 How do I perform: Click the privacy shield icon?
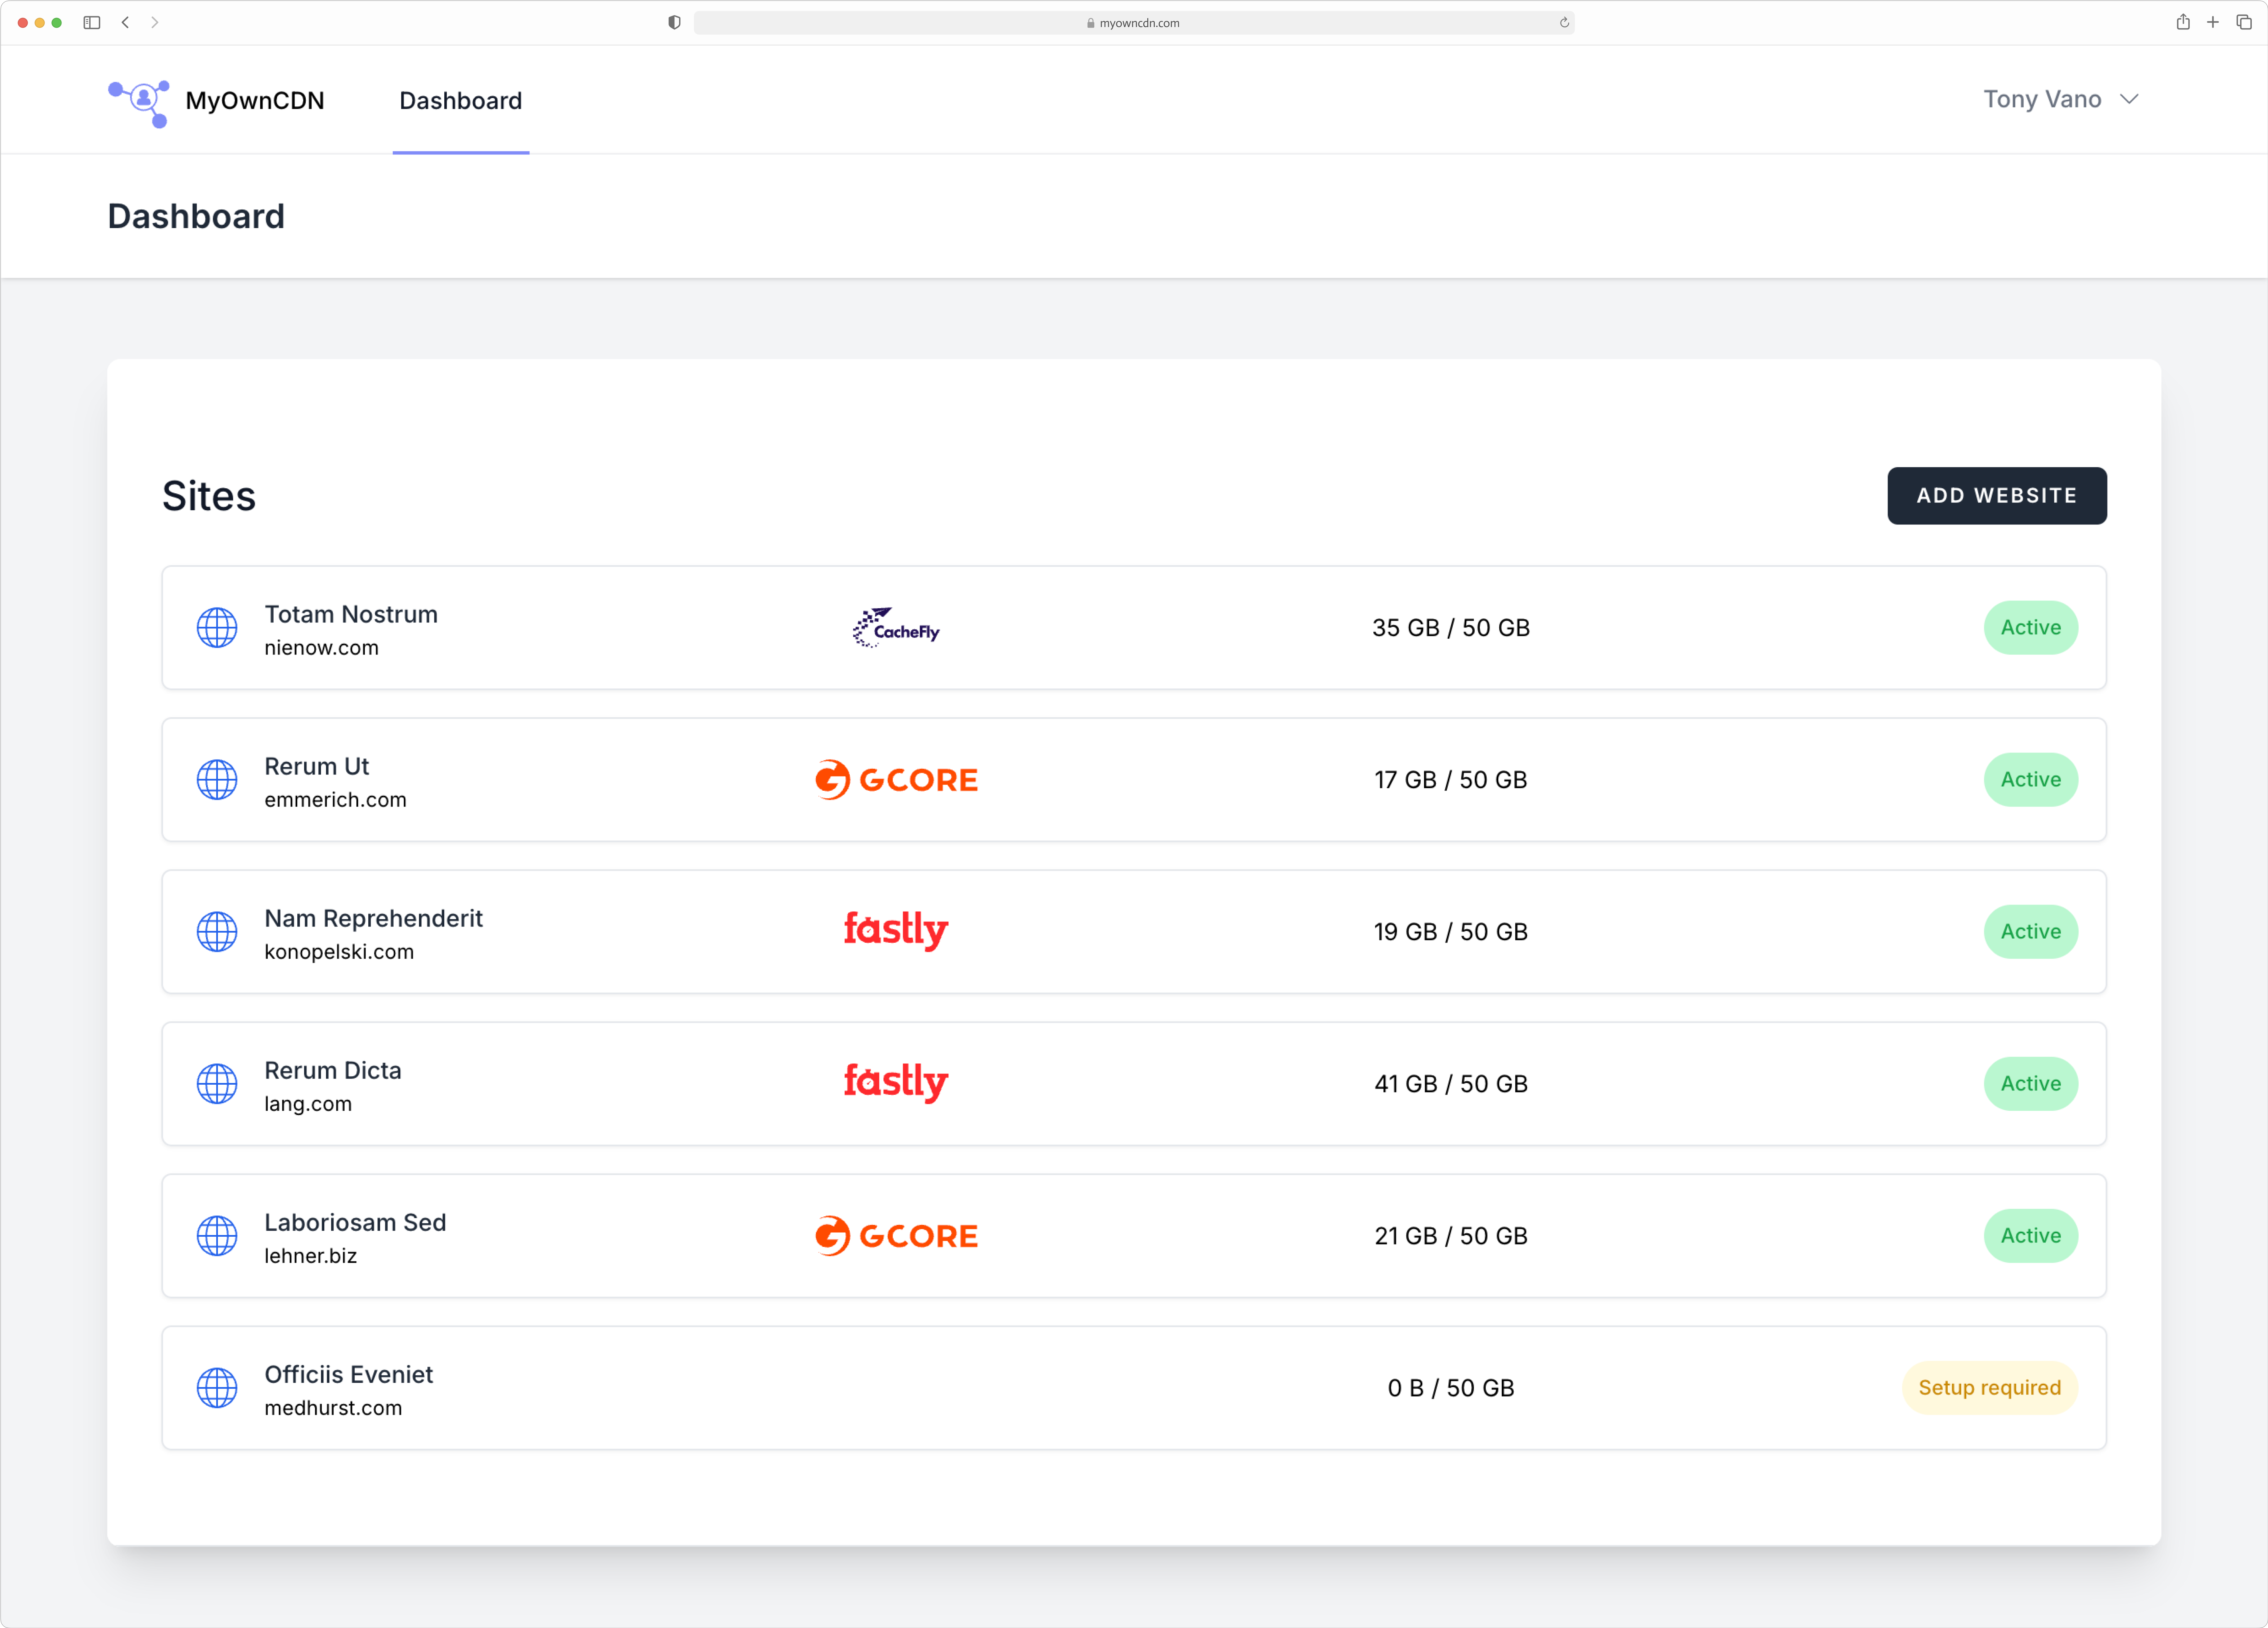point(674,22)
